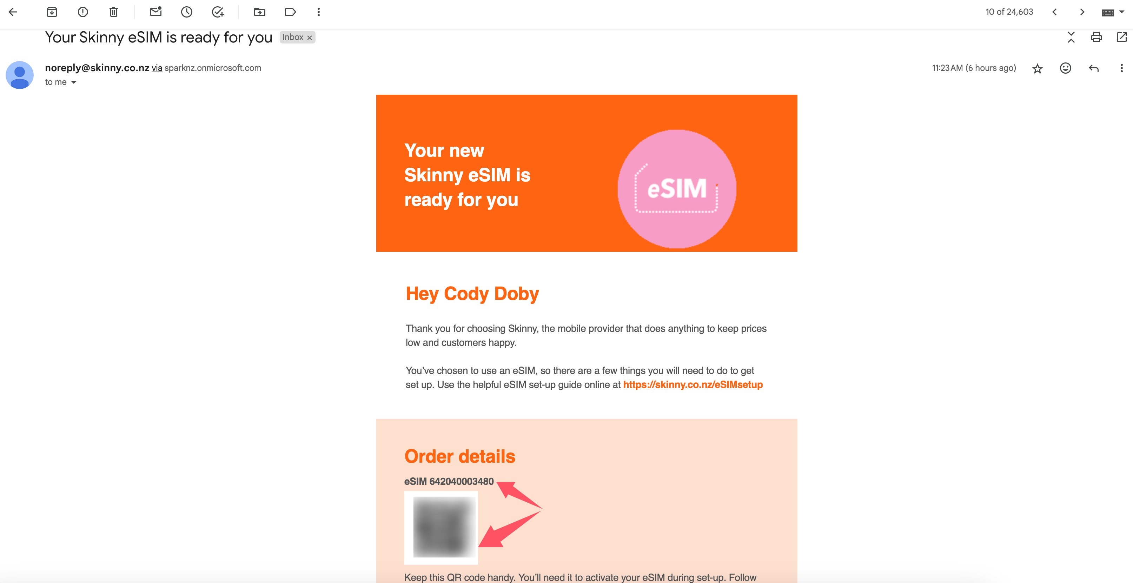Remove the Inbox label from conversation
Screen dimensions: 1133x583
(310, 38)
